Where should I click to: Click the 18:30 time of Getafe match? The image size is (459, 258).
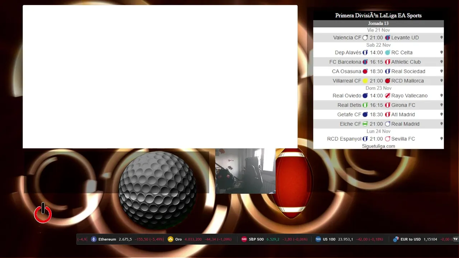click(376, 114)
